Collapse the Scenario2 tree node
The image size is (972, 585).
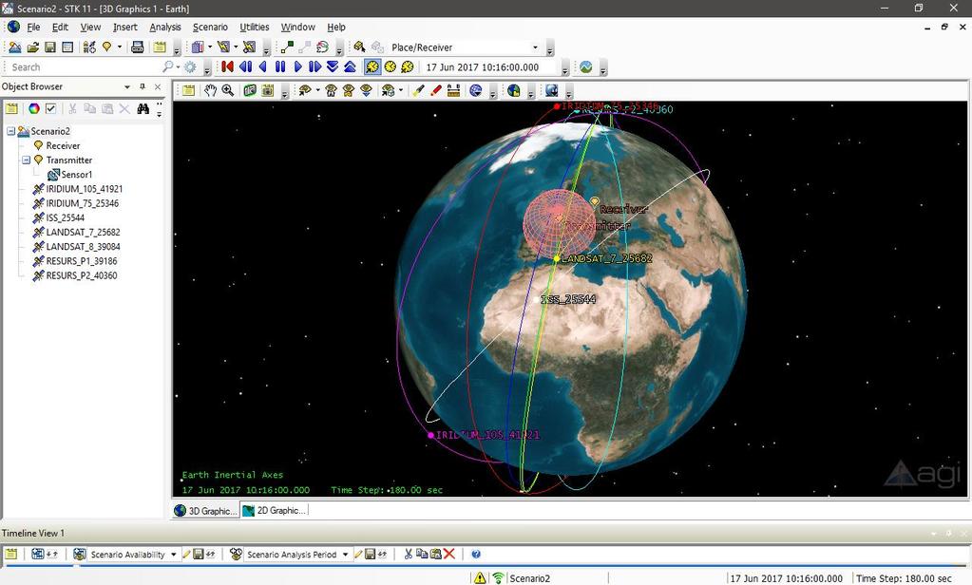point(11,131)
